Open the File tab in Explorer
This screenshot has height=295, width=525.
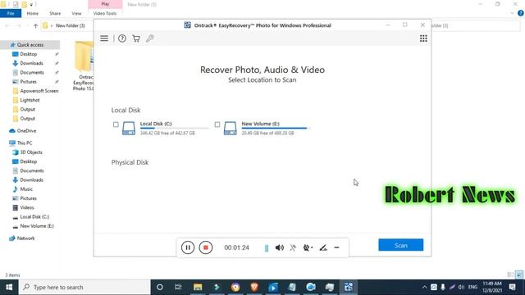(x=11, y=13)
